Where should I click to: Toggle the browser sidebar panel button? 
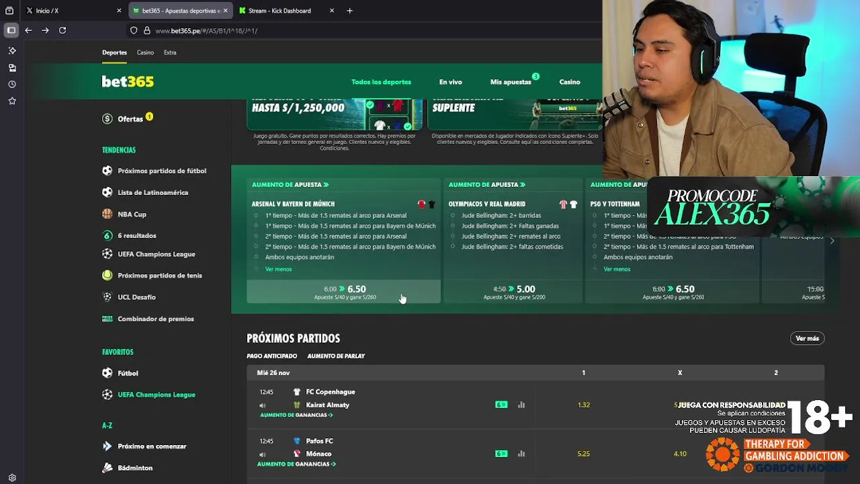coord(11,30)
